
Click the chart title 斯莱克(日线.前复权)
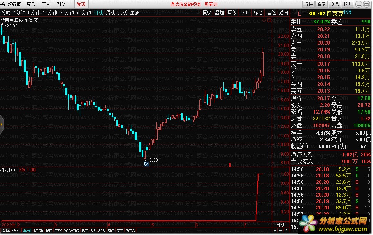pyautogui.click(x=20, y=20)
